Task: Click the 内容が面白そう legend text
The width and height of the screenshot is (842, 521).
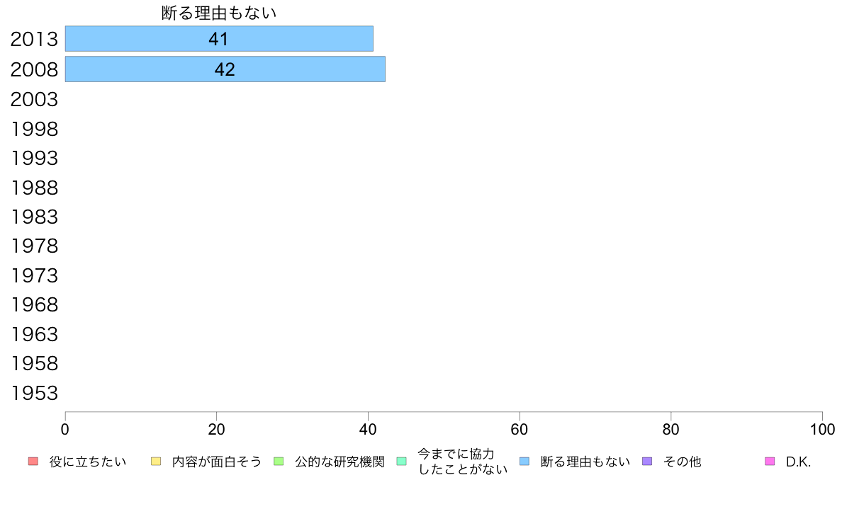Action: pyautogui.click(x=216, y=462)
